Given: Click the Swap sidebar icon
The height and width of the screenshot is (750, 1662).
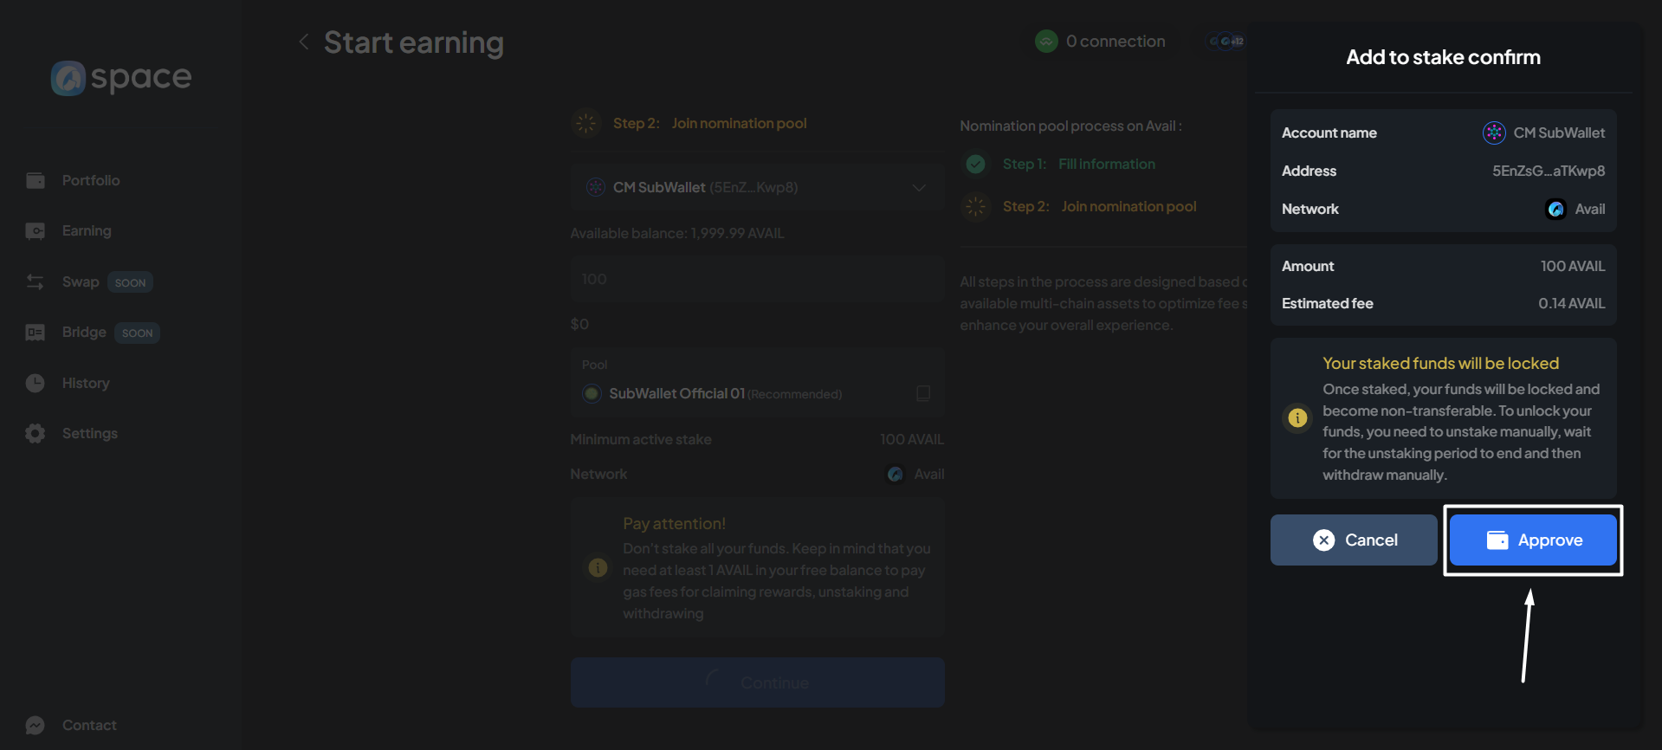Looking at the screenshot, I should point(36,281).
